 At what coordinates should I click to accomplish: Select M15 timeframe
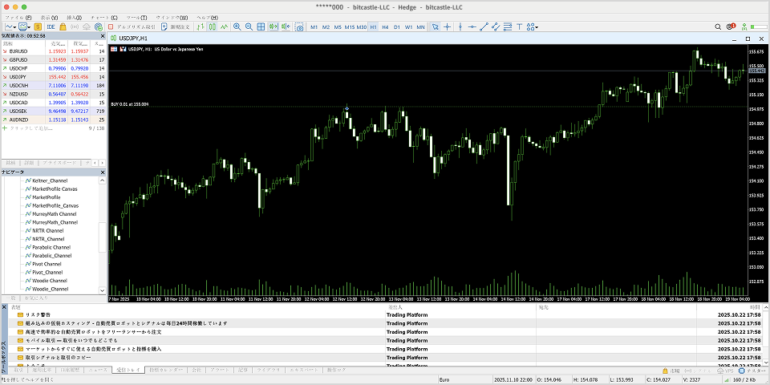click(350, 27)
